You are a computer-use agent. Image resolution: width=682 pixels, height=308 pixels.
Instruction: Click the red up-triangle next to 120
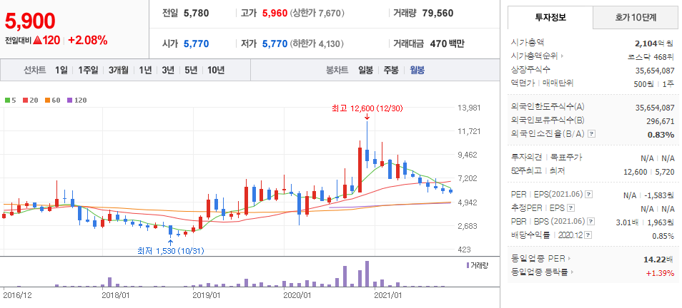point(37,41)
